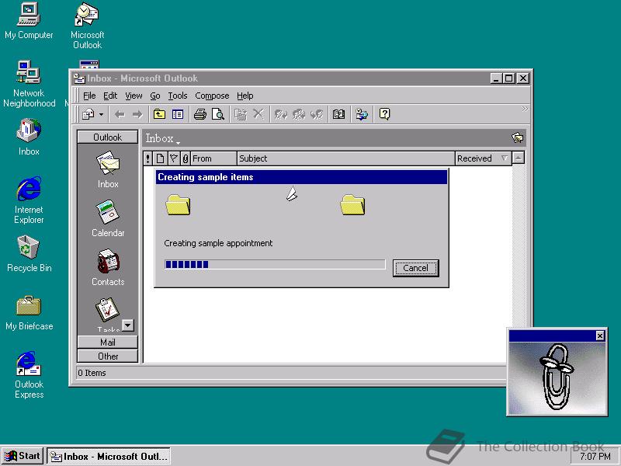The height and width of the screenshot is (466, 621).
Task: Open Network Neighborhood desktop icon
Action: [29, 84]
